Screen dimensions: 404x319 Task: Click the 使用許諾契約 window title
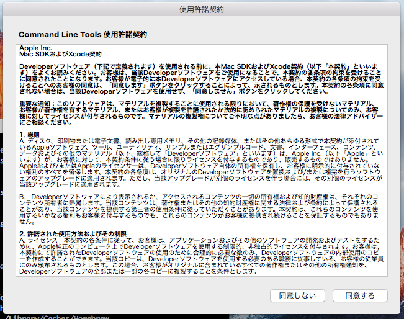click(202, 10)
